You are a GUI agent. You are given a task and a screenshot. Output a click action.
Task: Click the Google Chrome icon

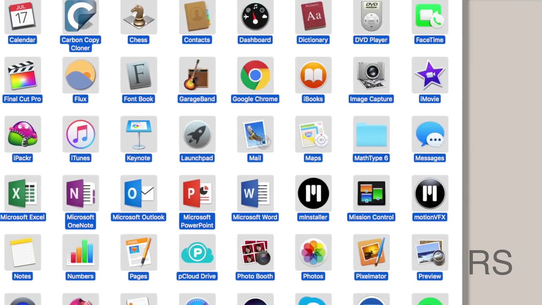pyautogui.click(x=255, y=75)
